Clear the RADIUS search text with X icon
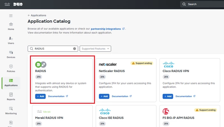 click(x=75, y=49)
